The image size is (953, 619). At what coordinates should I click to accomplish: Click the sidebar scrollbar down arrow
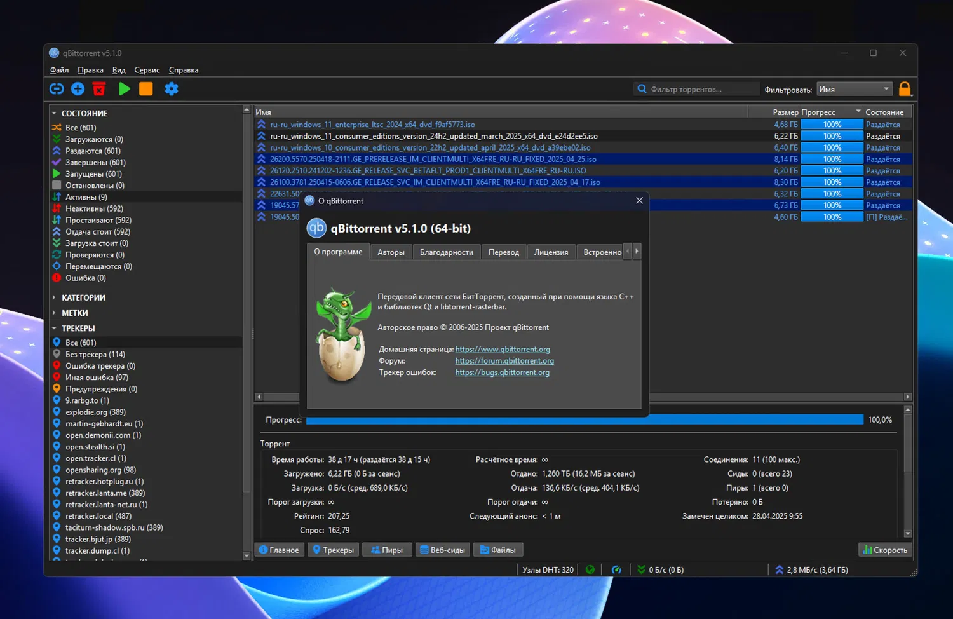pyautogui.click(x=247, y=555)
